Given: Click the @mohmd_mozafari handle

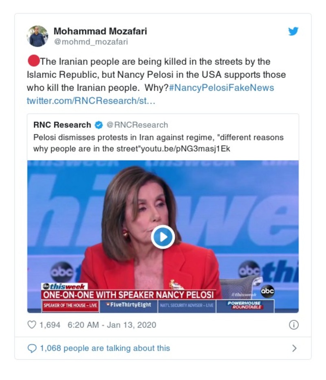Looking at the screenshot, I should pyautogui.click(x=91, y=41).
